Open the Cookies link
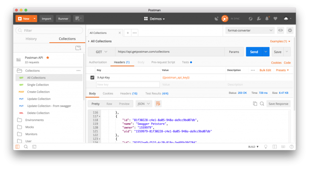The height and width of the screenshot is (169, 309). coord(276,63)
